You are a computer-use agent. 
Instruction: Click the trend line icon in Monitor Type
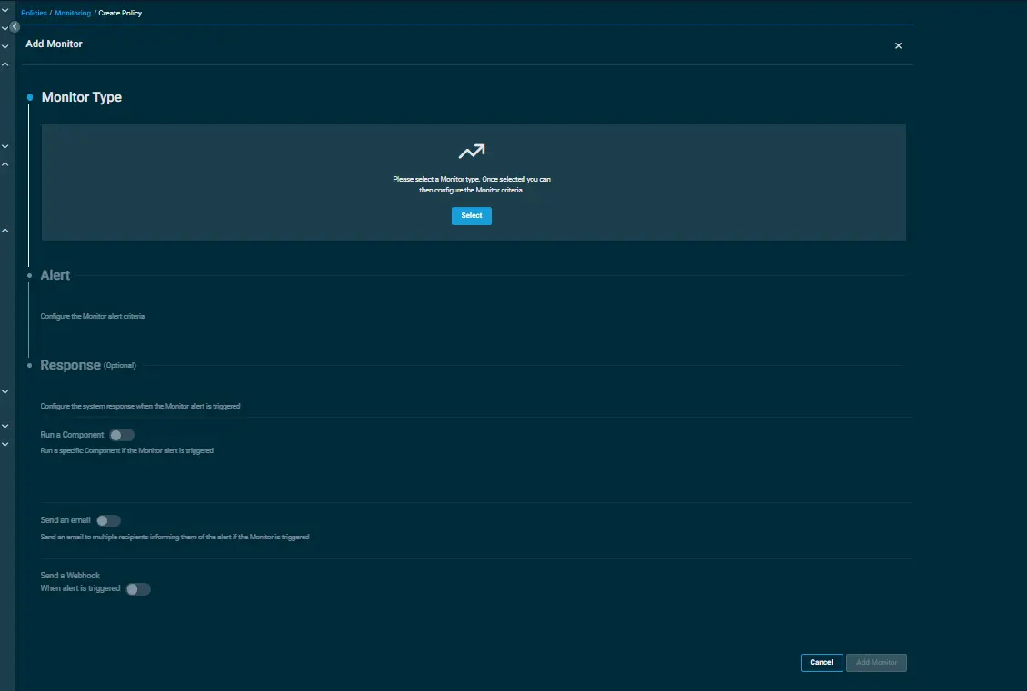472,152
